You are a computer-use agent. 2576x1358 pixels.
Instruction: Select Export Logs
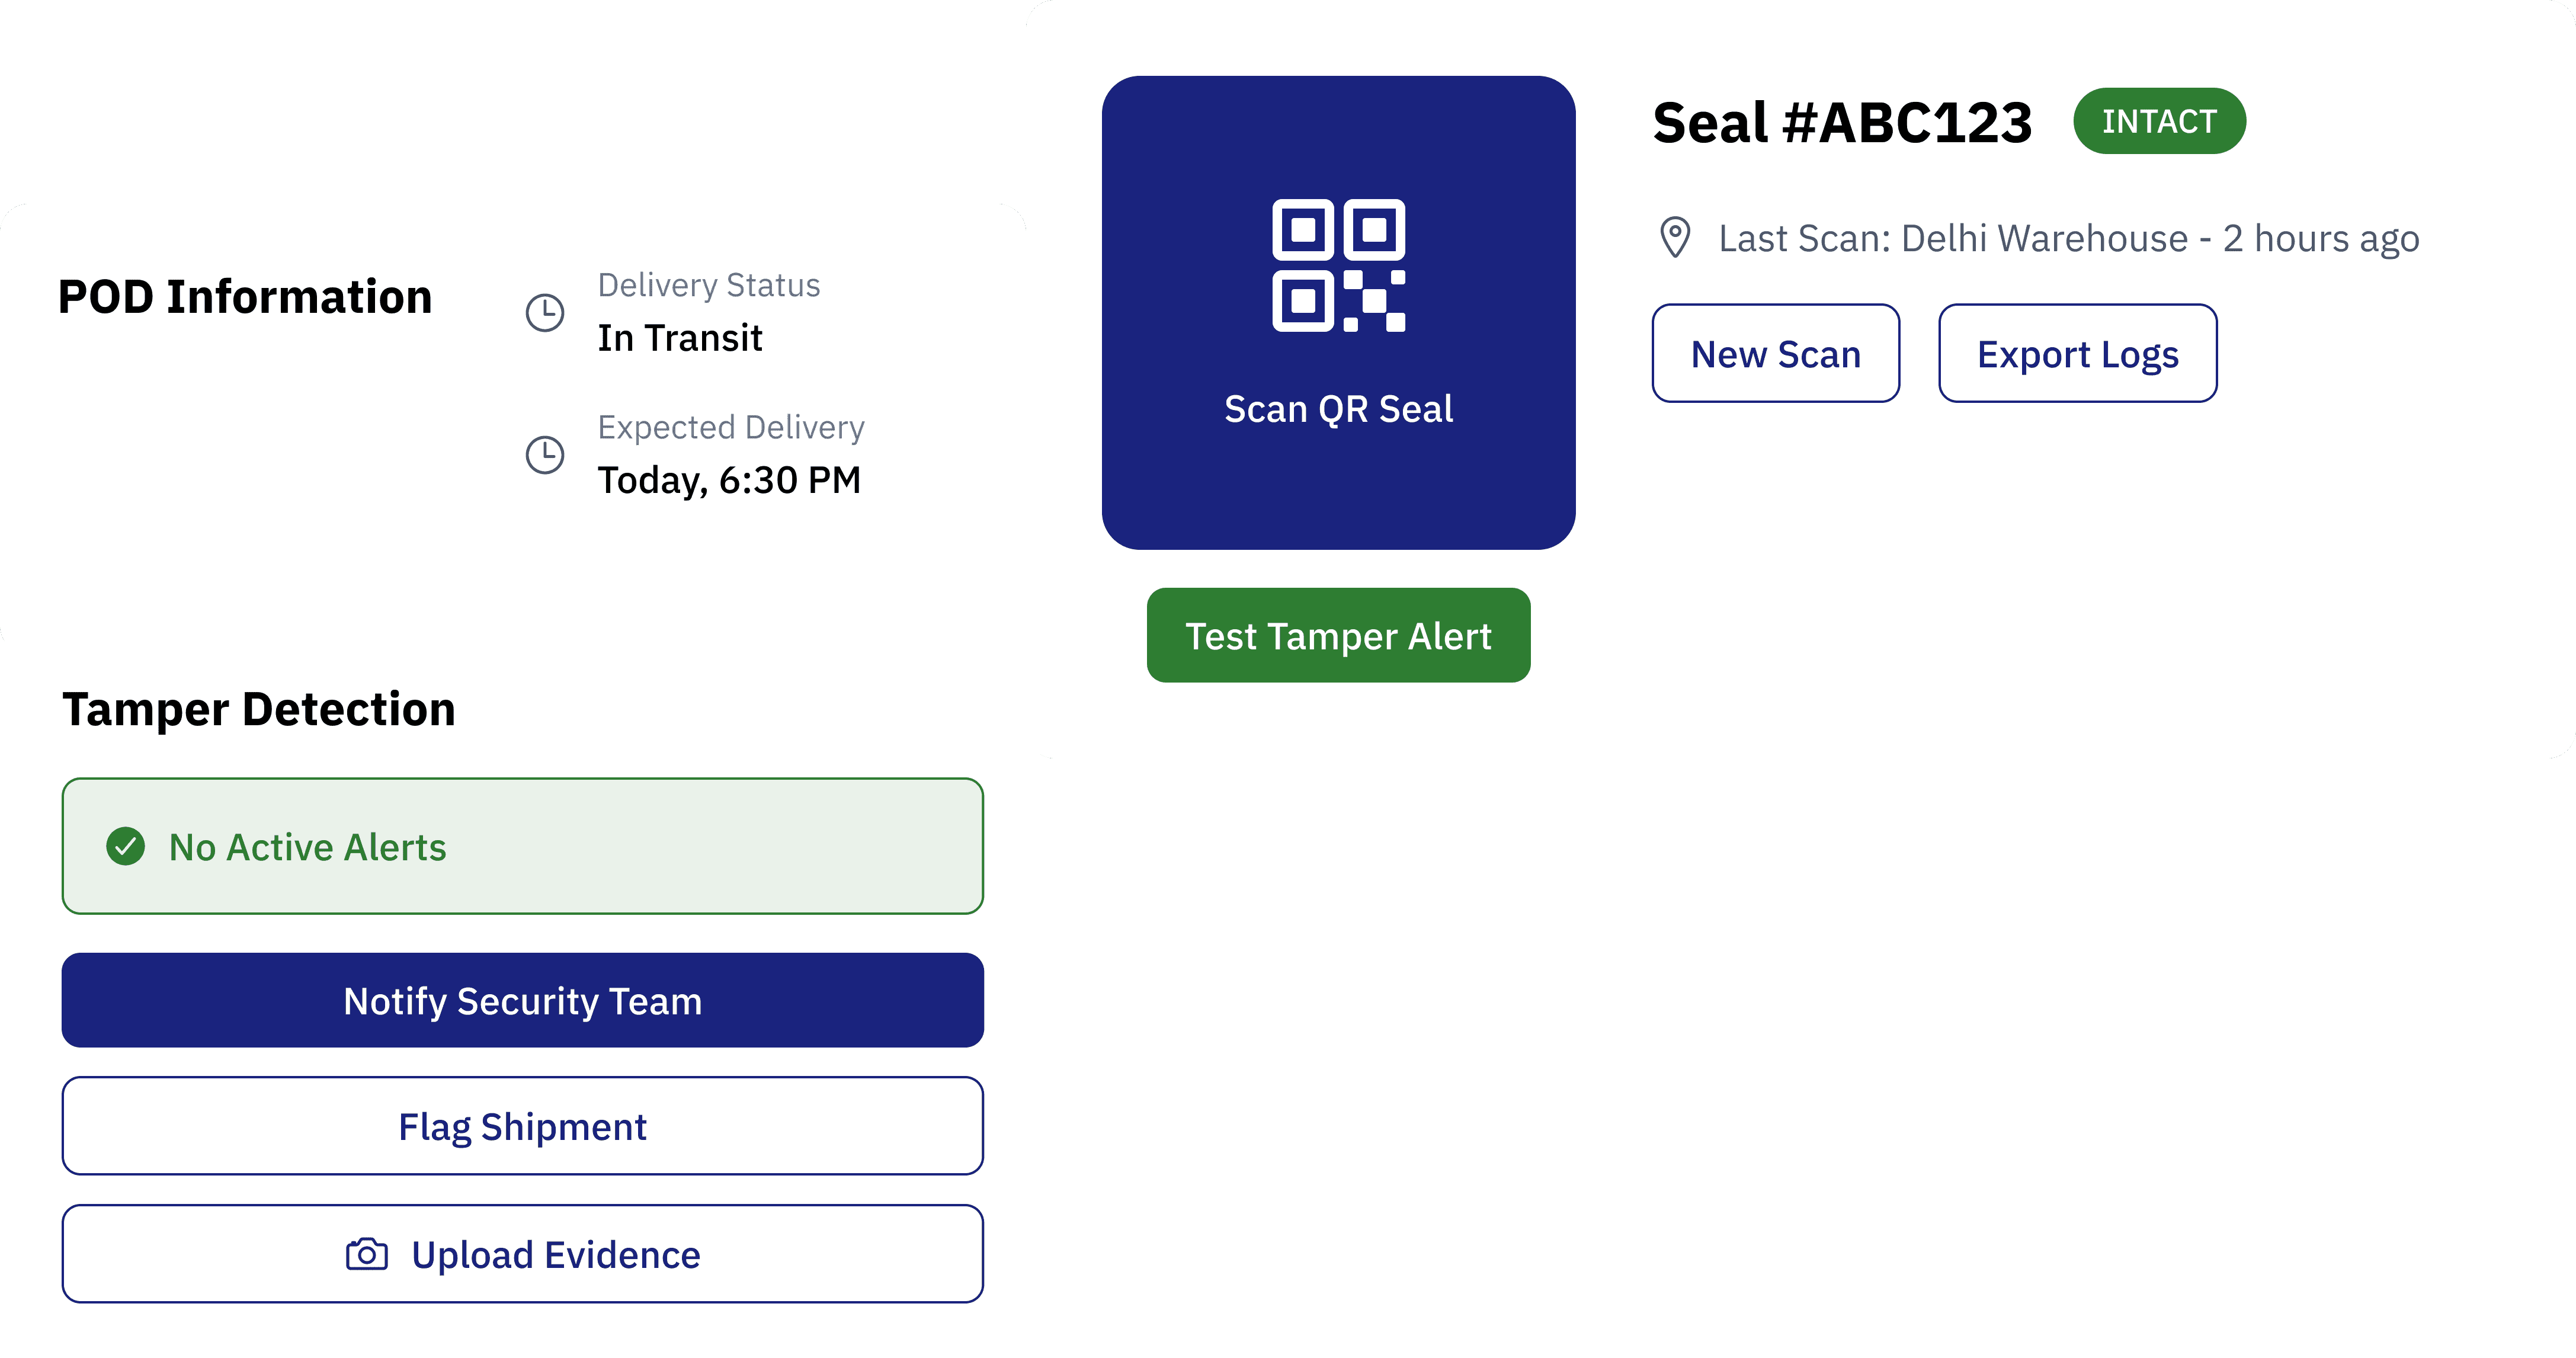pyautogui.click(x=2077, y=353)
